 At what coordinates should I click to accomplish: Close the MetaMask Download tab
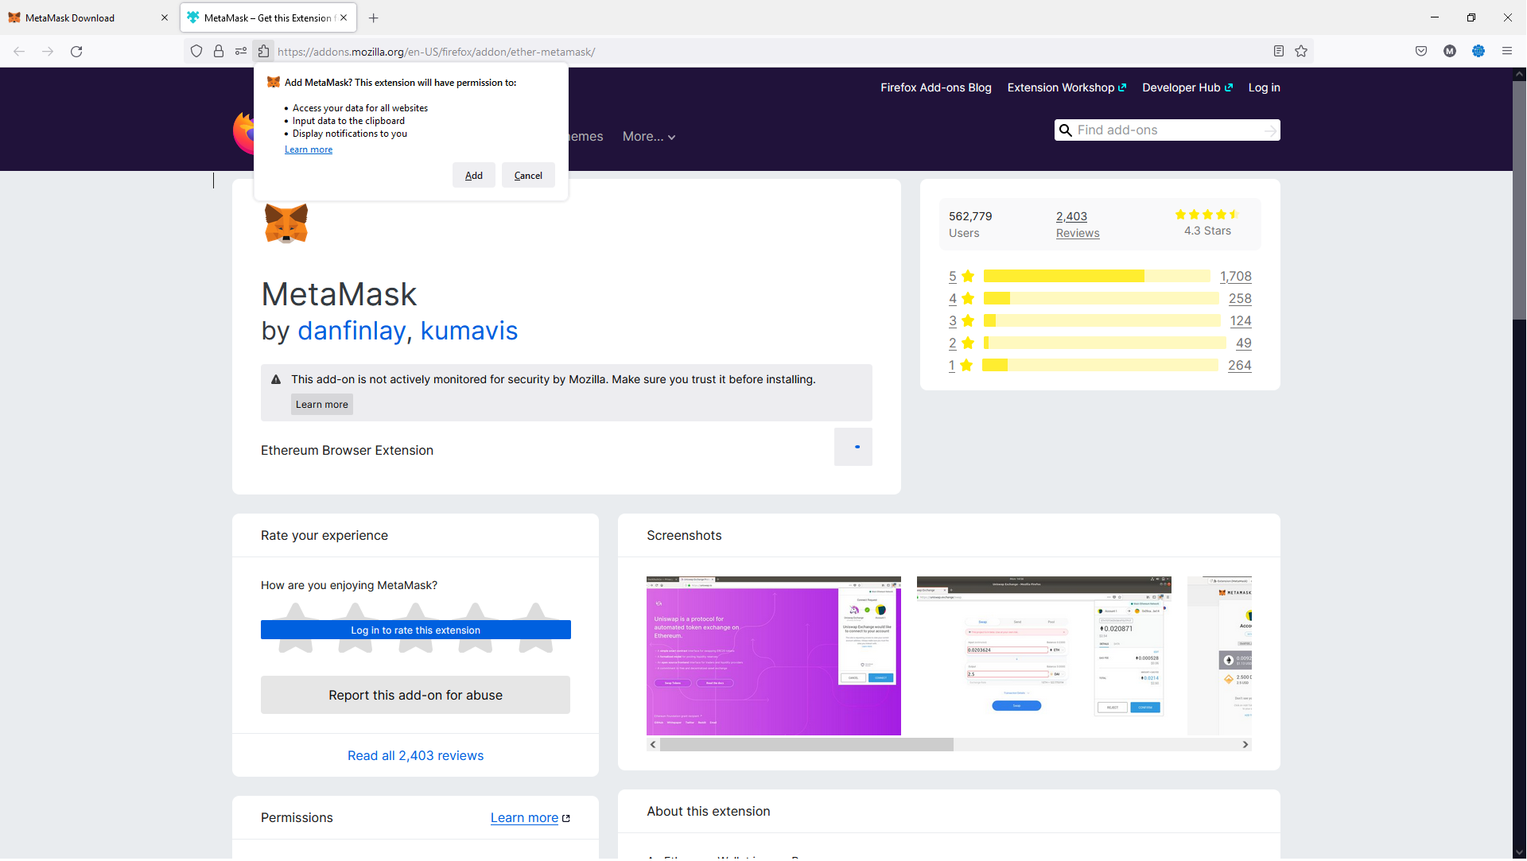pos(165,18)
